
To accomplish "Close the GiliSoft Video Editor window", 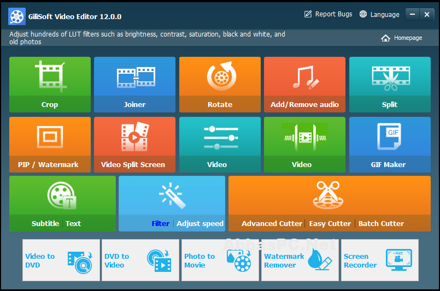I will click(427, 14).
